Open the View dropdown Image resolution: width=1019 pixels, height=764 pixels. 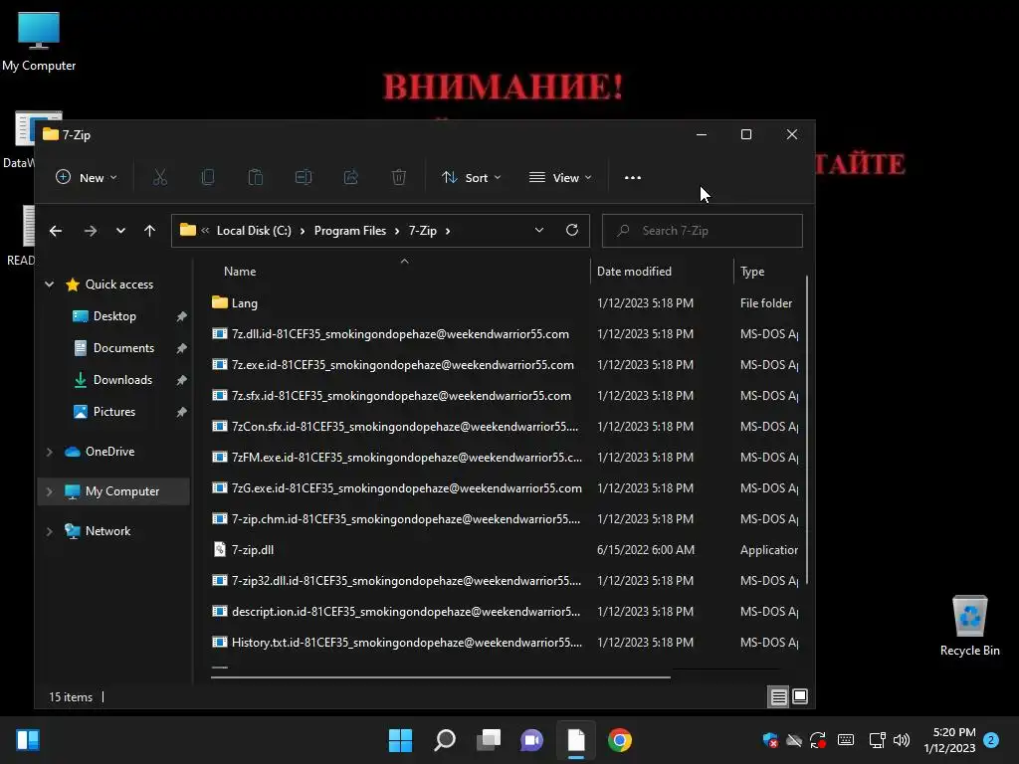click(560, 177)
